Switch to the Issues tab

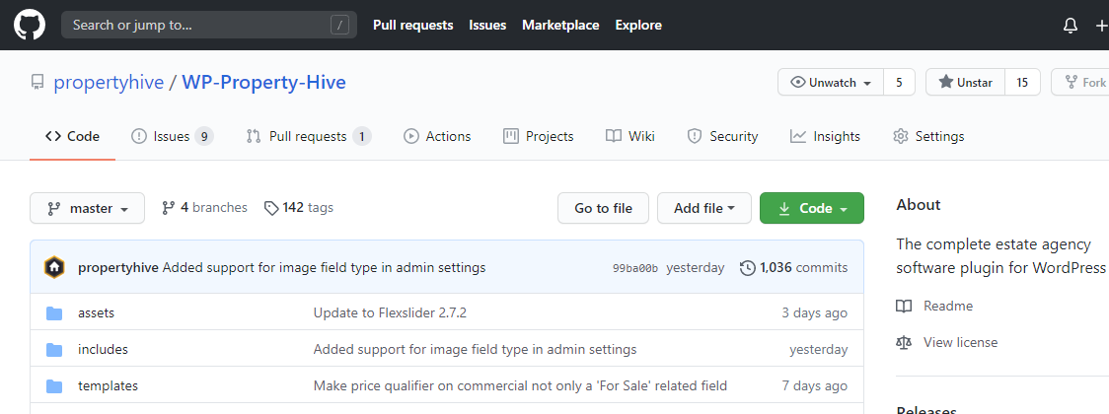172,136
